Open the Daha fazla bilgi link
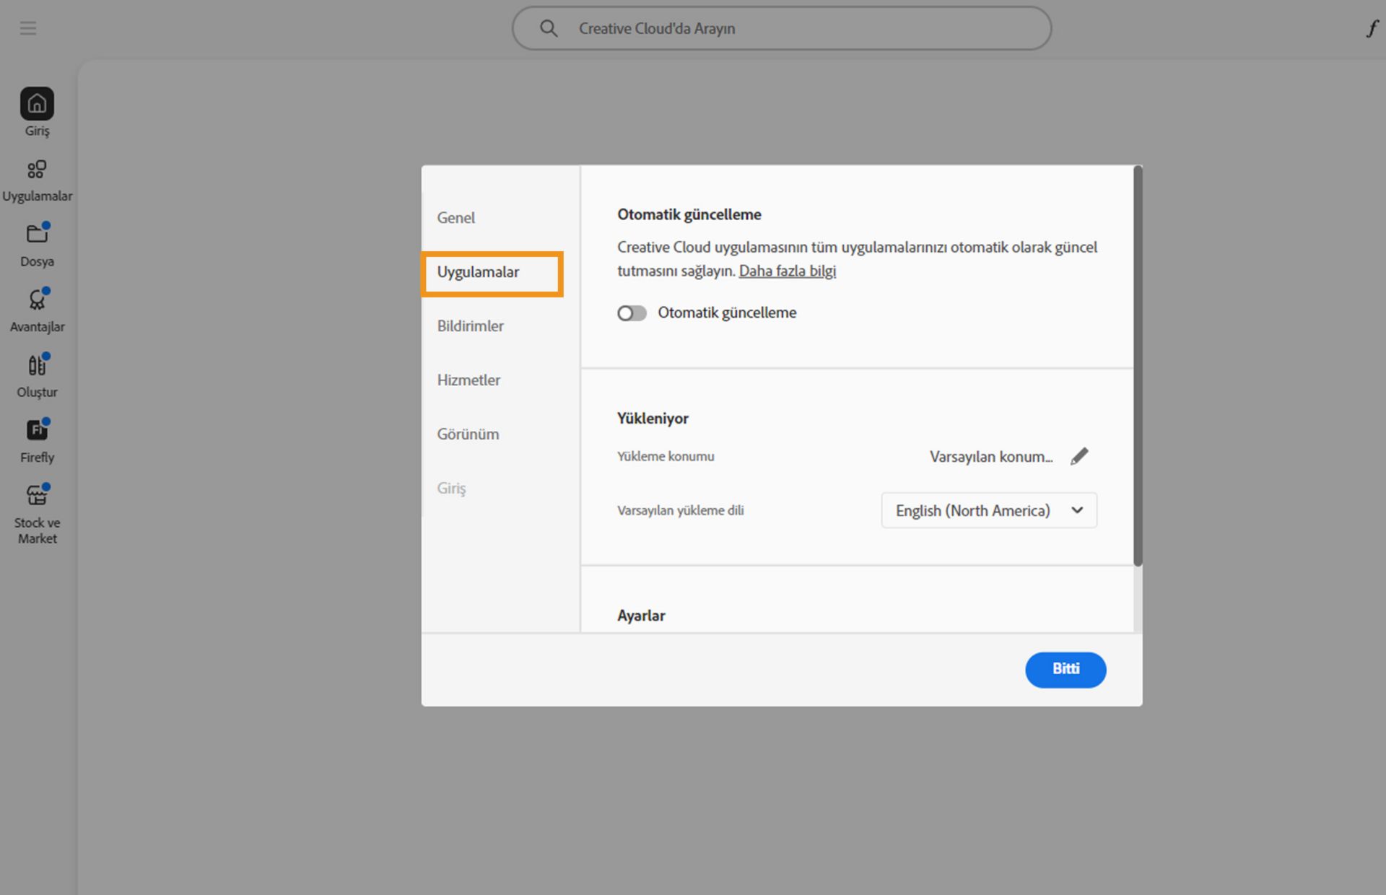 coord(787,271)
